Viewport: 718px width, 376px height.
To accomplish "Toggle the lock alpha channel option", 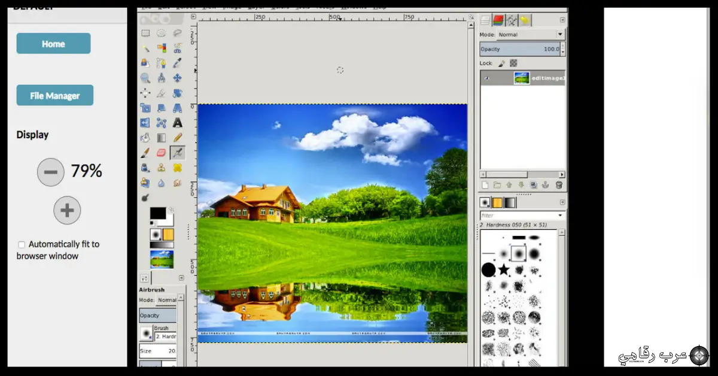I will 513,62.
